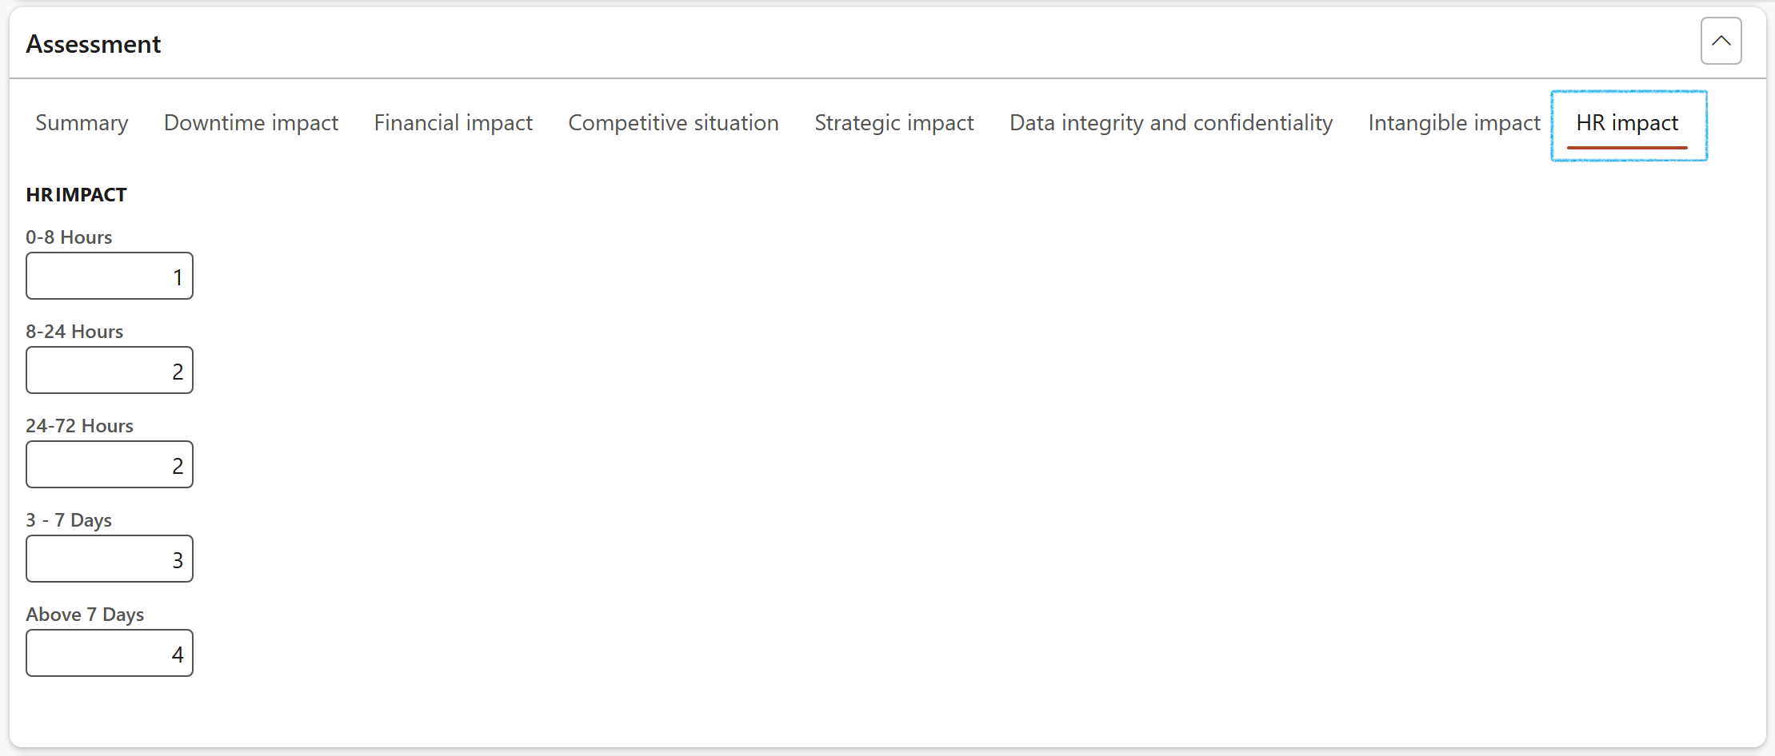Select the Financial impact tab
Screen dimensions: 1775x756
pyautogui.click(x=453, y=123)
